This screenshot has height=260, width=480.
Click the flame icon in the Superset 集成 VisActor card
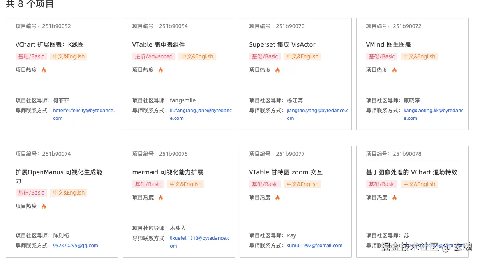[x=277, y=70]
